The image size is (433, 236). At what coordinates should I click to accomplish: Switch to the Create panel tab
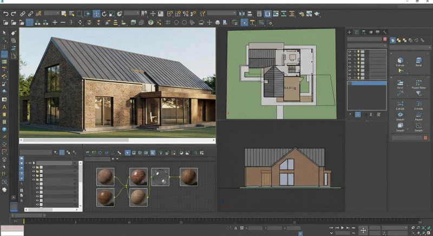tap(349, 32)
